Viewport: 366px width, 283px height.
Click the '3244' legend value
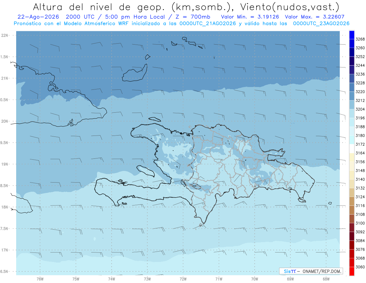[360, 65]
